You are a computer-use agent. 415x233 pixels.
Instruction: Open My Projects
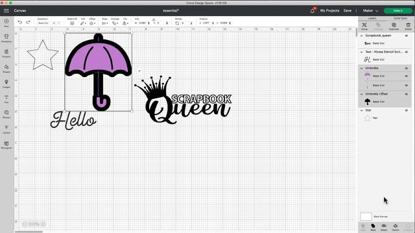329,10
